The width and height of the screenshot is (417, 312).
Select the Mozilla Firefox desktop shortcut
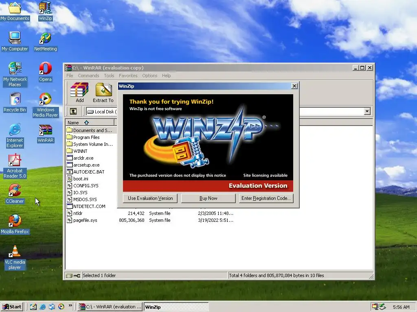[x=15, y=225]
